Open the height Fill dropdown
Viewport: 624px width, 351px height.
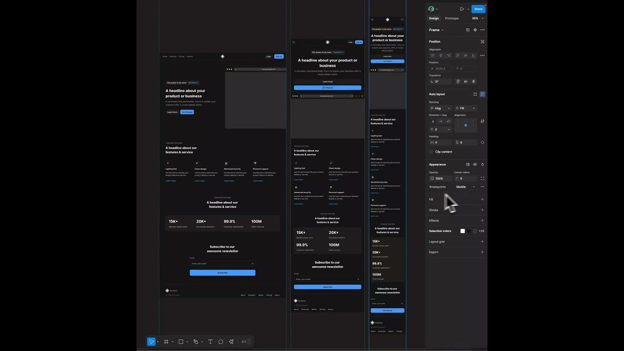(466, 108)
